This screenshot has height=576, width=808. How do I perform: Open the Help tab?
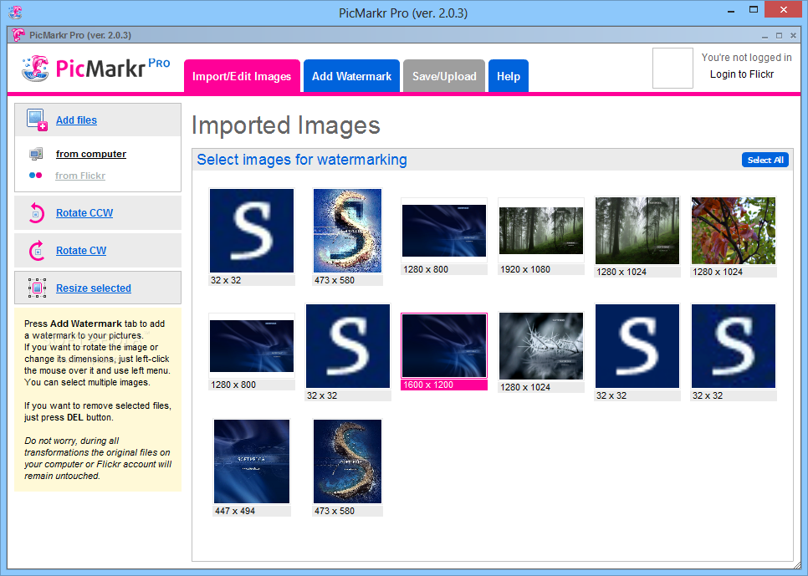508,76
